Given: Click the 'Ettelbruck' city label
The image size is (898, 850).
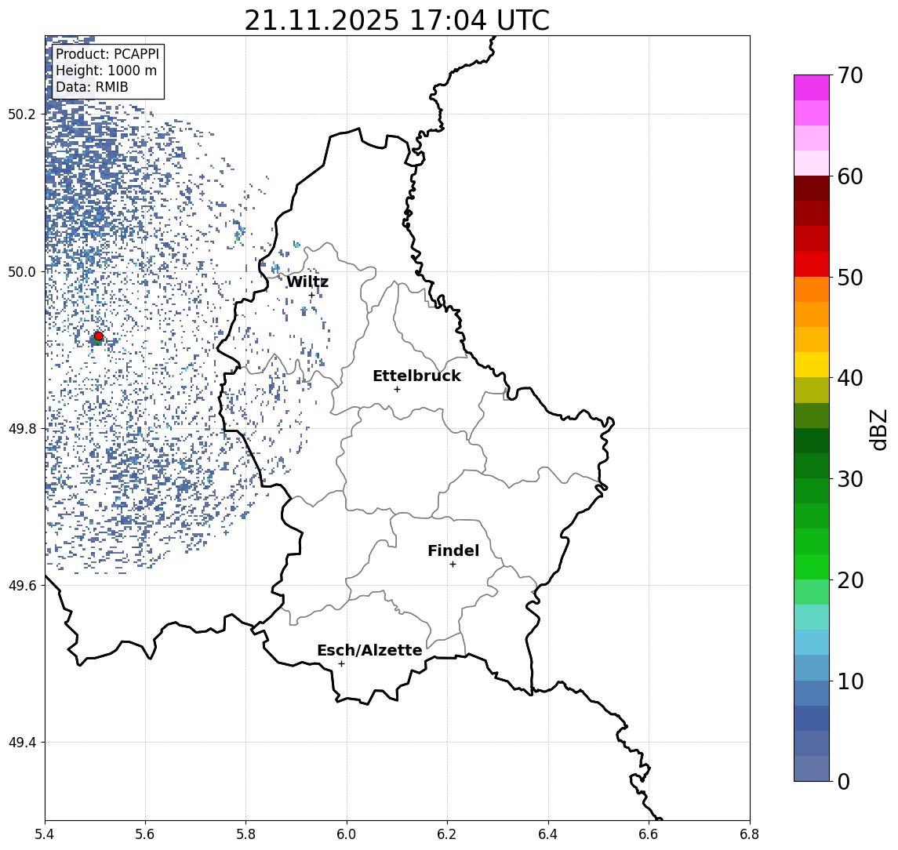Looking at the screenshot, I should click(x=416, y=376).
